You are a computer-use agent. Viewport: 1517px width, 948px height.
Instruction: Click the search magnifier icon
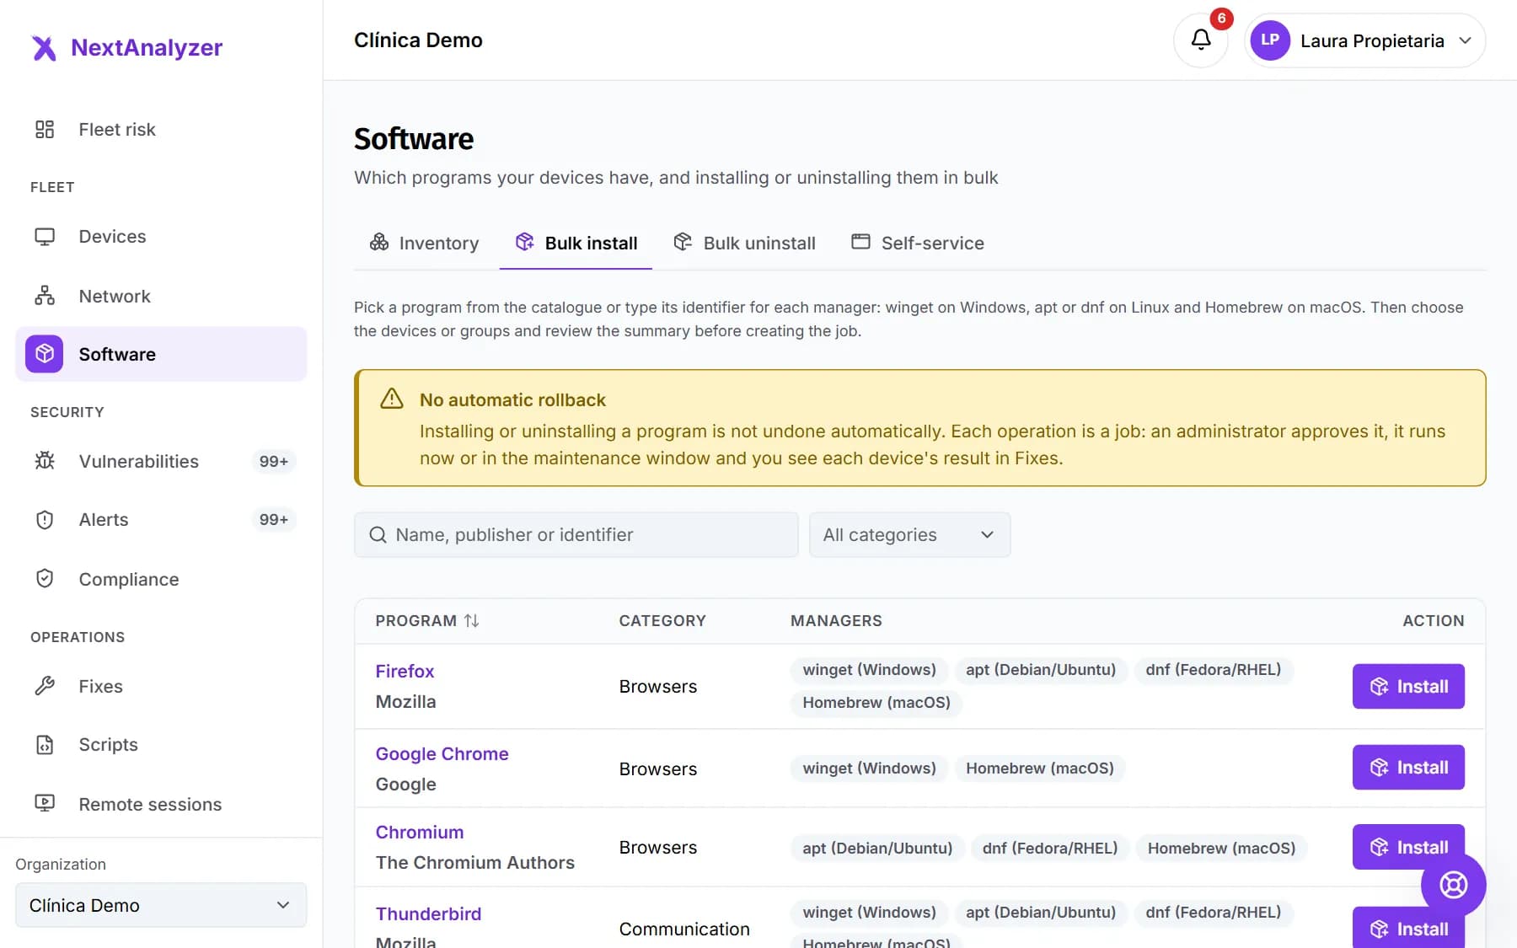378,535
